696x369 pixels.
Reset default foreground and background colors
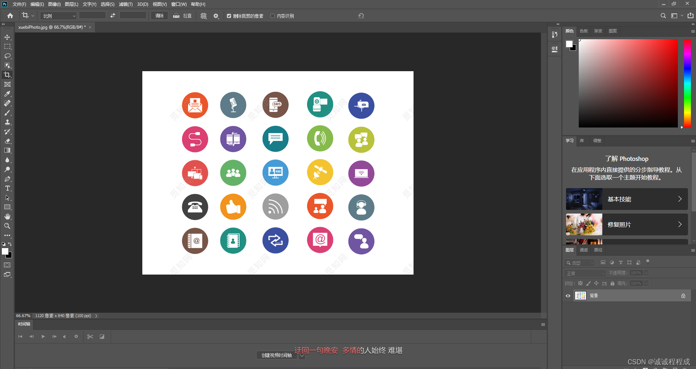[x=4, y=244]
